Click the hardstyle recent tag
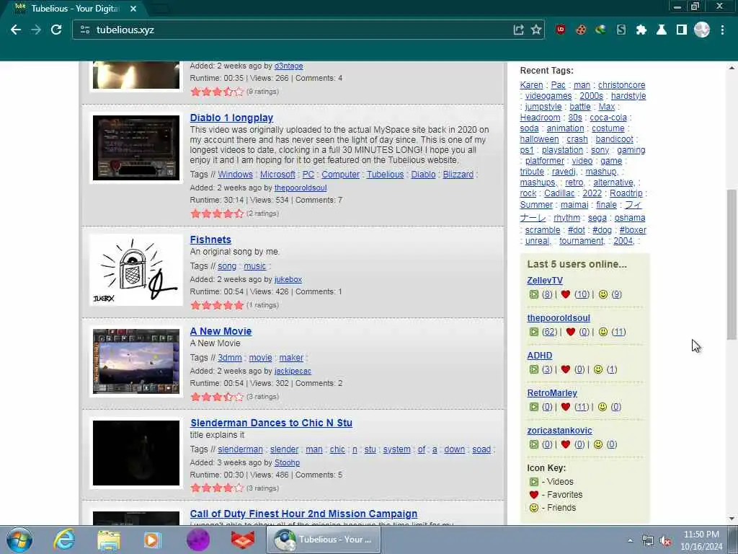Screen dimensions: 738x554 point(628,96)
